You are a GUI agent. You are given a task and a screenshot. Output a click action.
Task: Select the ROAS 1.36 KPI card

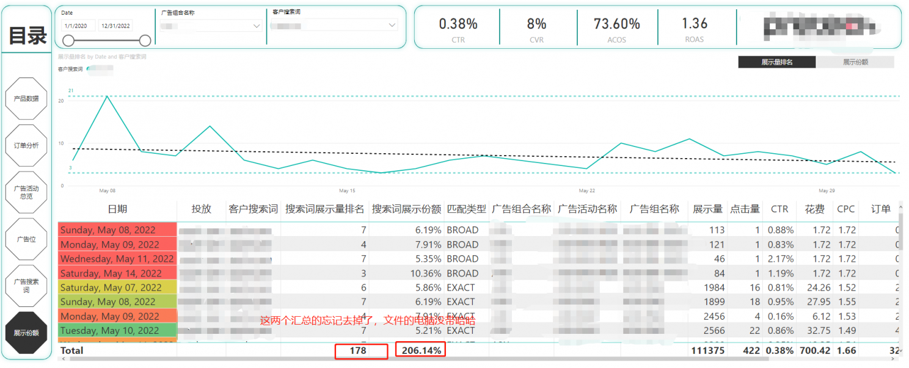(694, 27)
